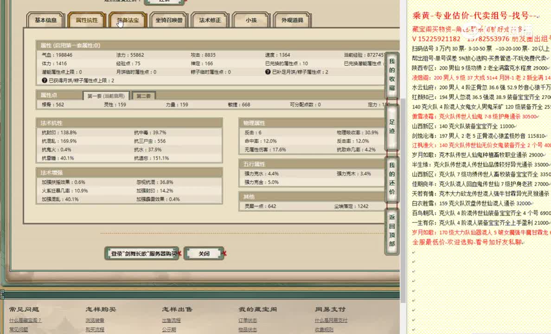
Task: Open 常见问题 footer link
Action: pyautogui.click(x=19, y=329)
